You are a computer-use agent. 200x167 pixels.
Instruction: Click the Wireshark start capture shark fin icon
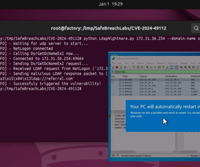113,67
